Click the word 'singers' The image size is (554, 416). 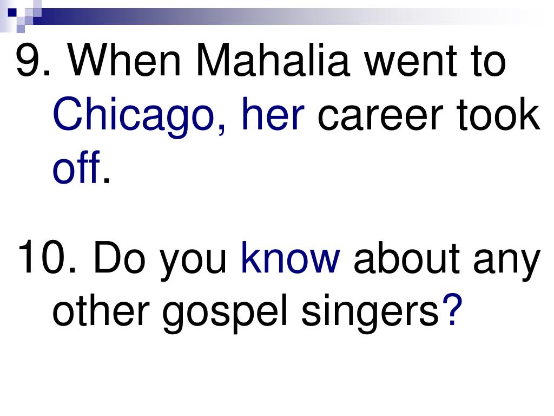point(370,313)
